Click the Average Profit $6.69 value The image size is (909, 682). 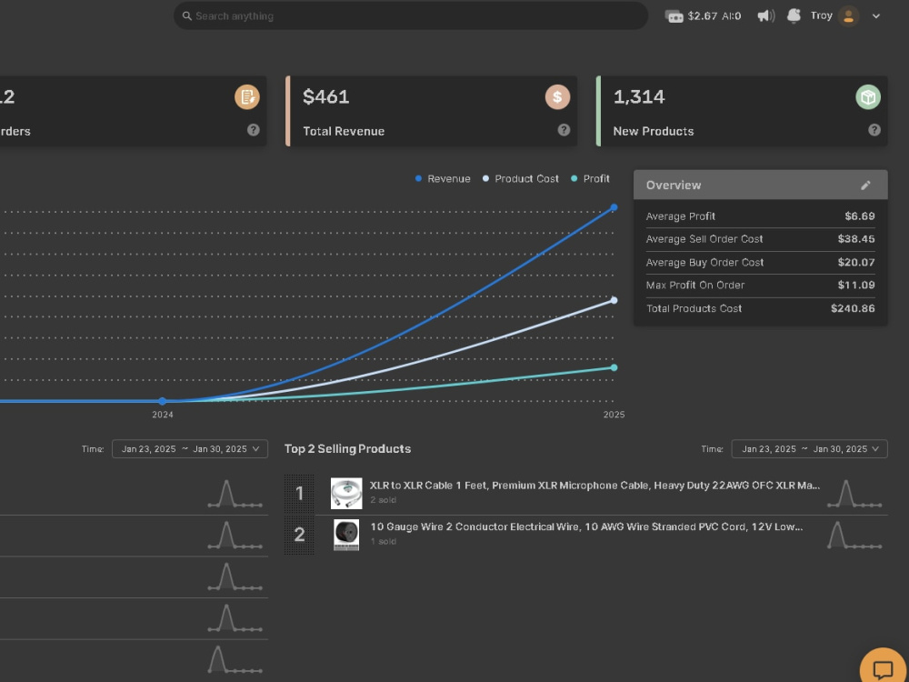pyautogui.click(x=859, y=216)
